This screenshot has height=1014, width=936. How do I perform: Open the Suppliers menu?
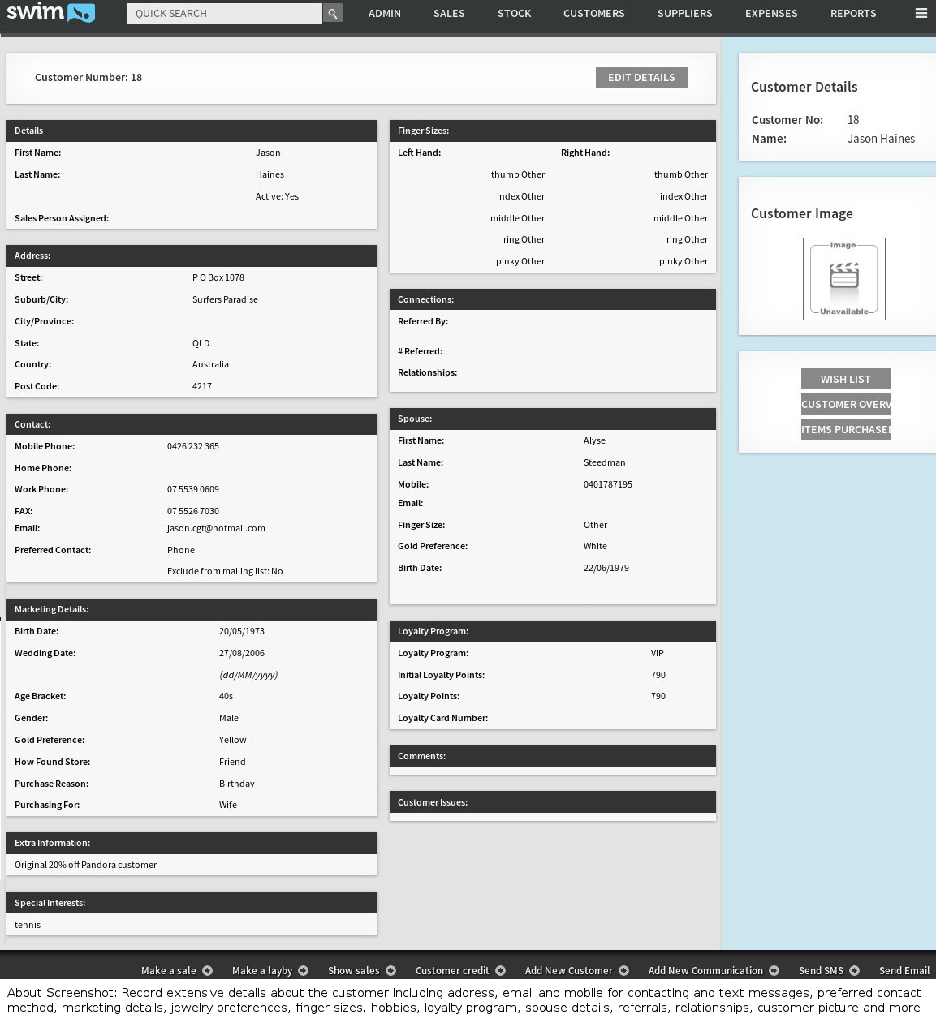[x=684, y=14]
